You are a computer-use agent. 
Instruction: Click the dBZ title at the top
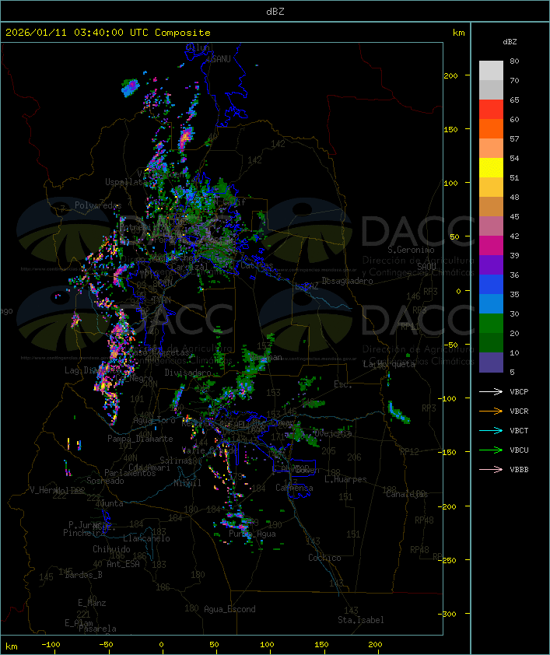pyautogui.click(x=275, y=11)
